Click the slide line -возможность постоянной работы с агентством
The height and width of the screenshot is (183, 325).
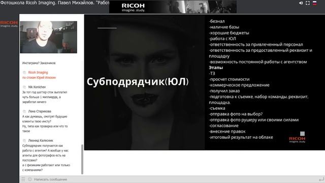coord(258,62)
